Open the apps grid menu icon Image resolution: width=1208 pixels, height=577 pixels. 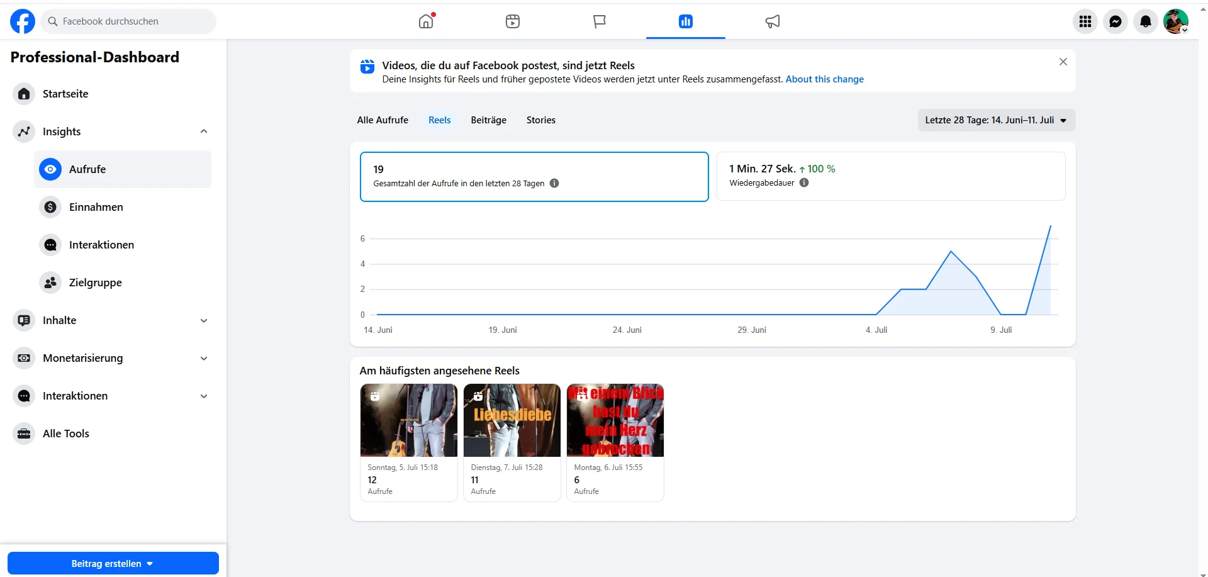(1085, 21)
